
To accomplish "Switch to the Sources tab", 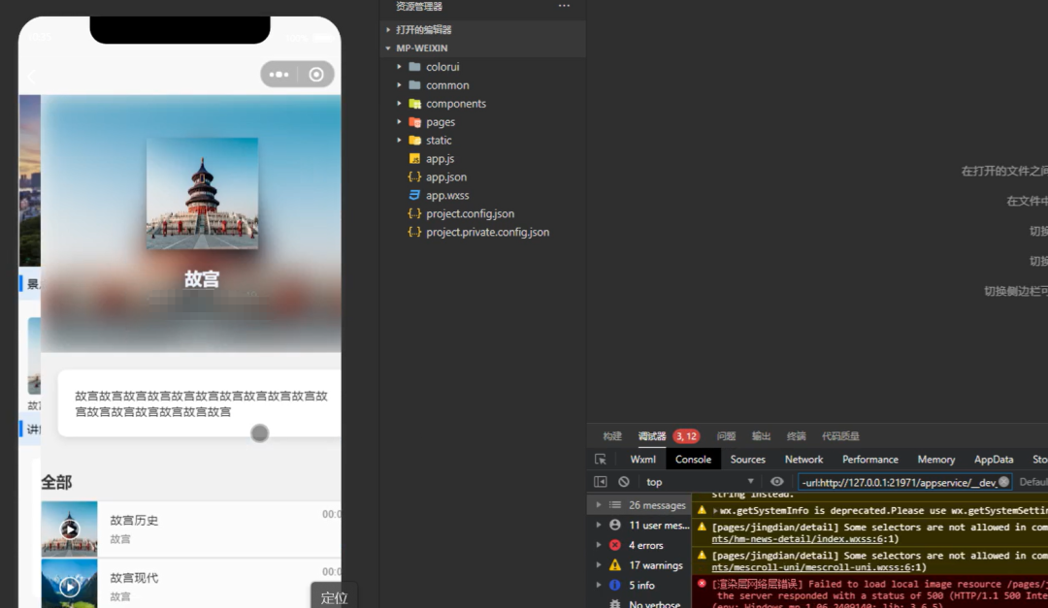I will 747,459.
